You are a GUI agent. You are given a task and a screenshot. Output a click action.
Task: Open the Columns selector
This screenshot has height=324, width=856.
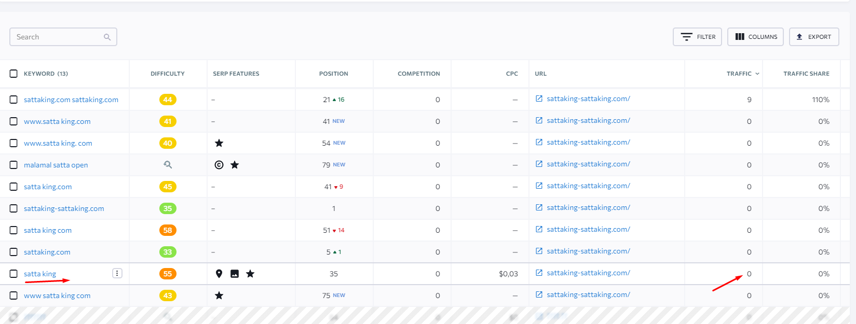coord(755,37)
